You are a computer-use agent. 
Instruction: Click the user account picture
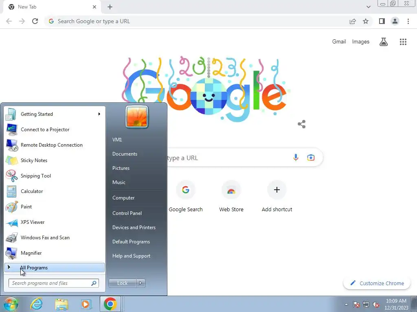[x=137, y=117]
